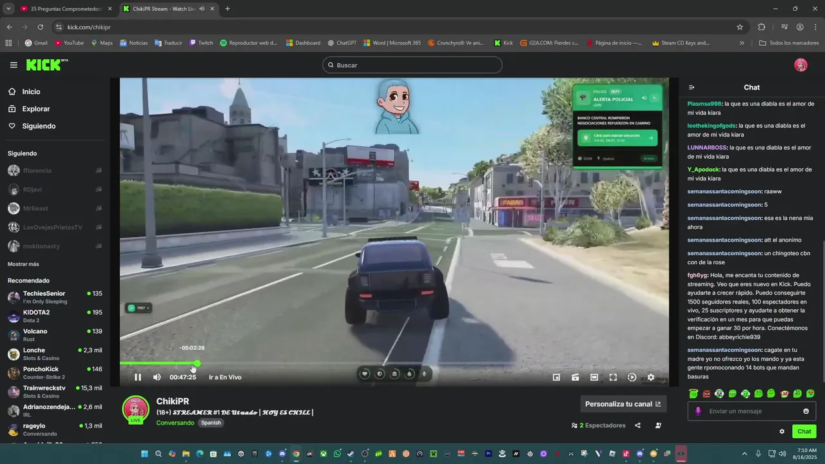Bookmark this page with the star icon

pos(740,27)
